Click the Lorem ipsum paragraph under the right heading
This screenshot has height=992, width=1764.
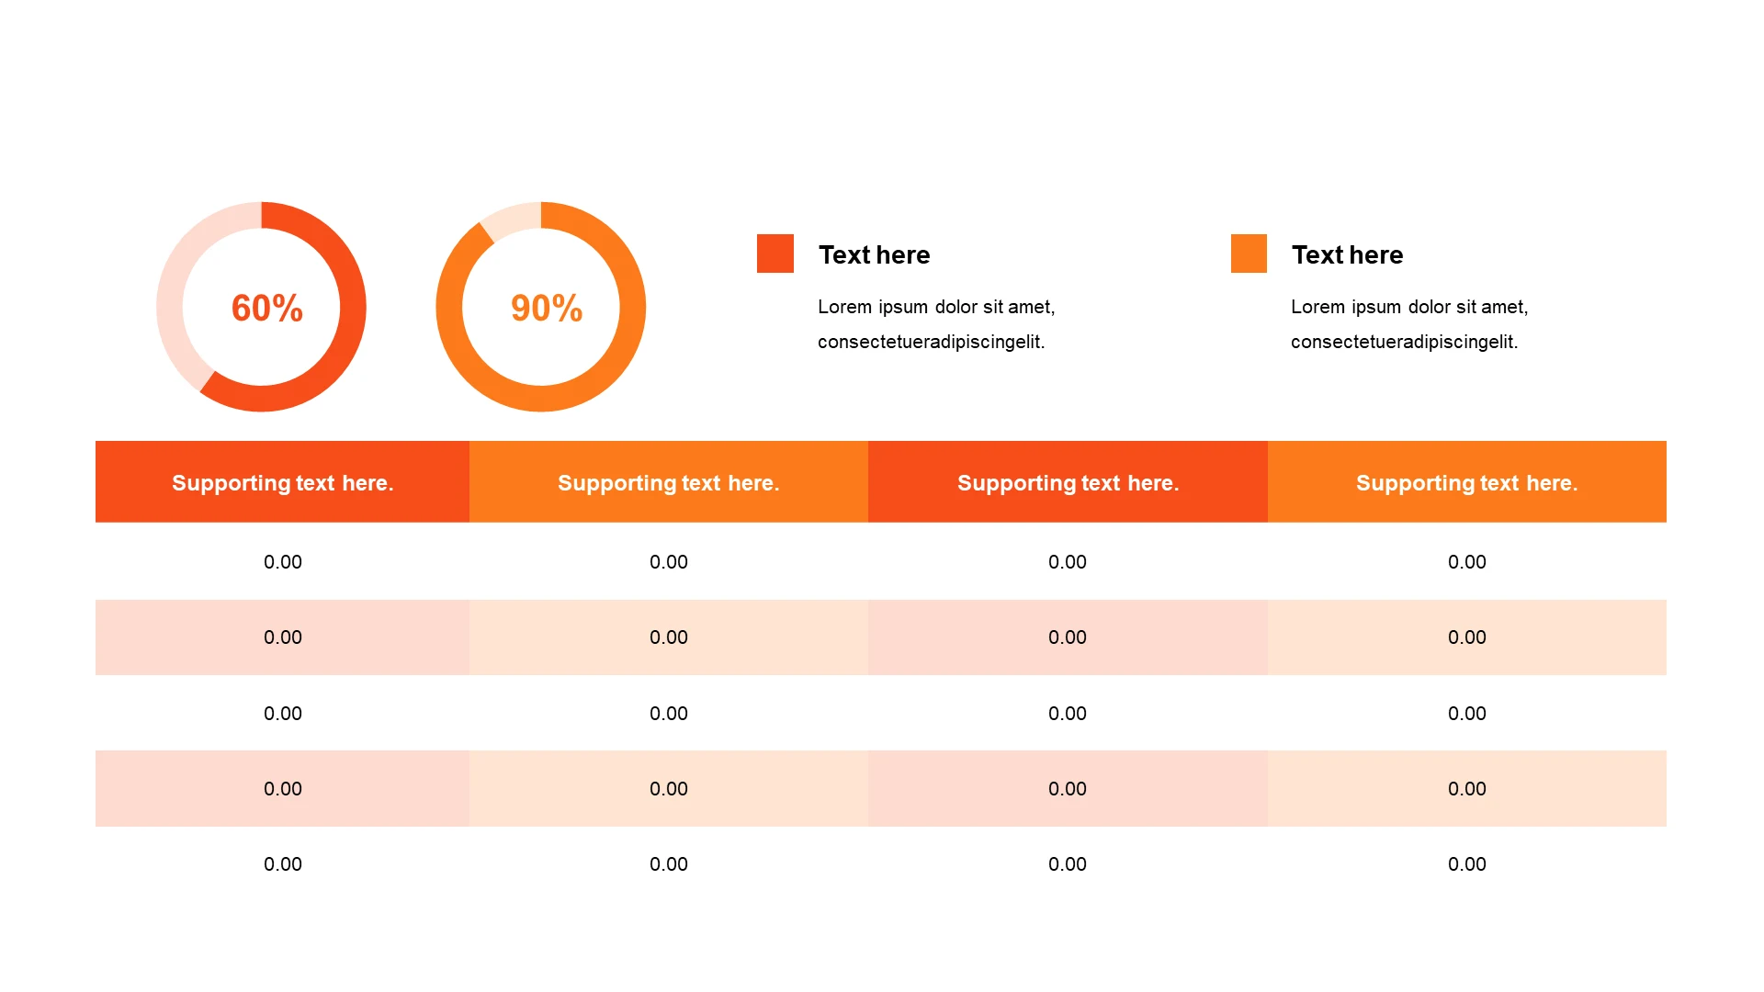(1408, 324)
